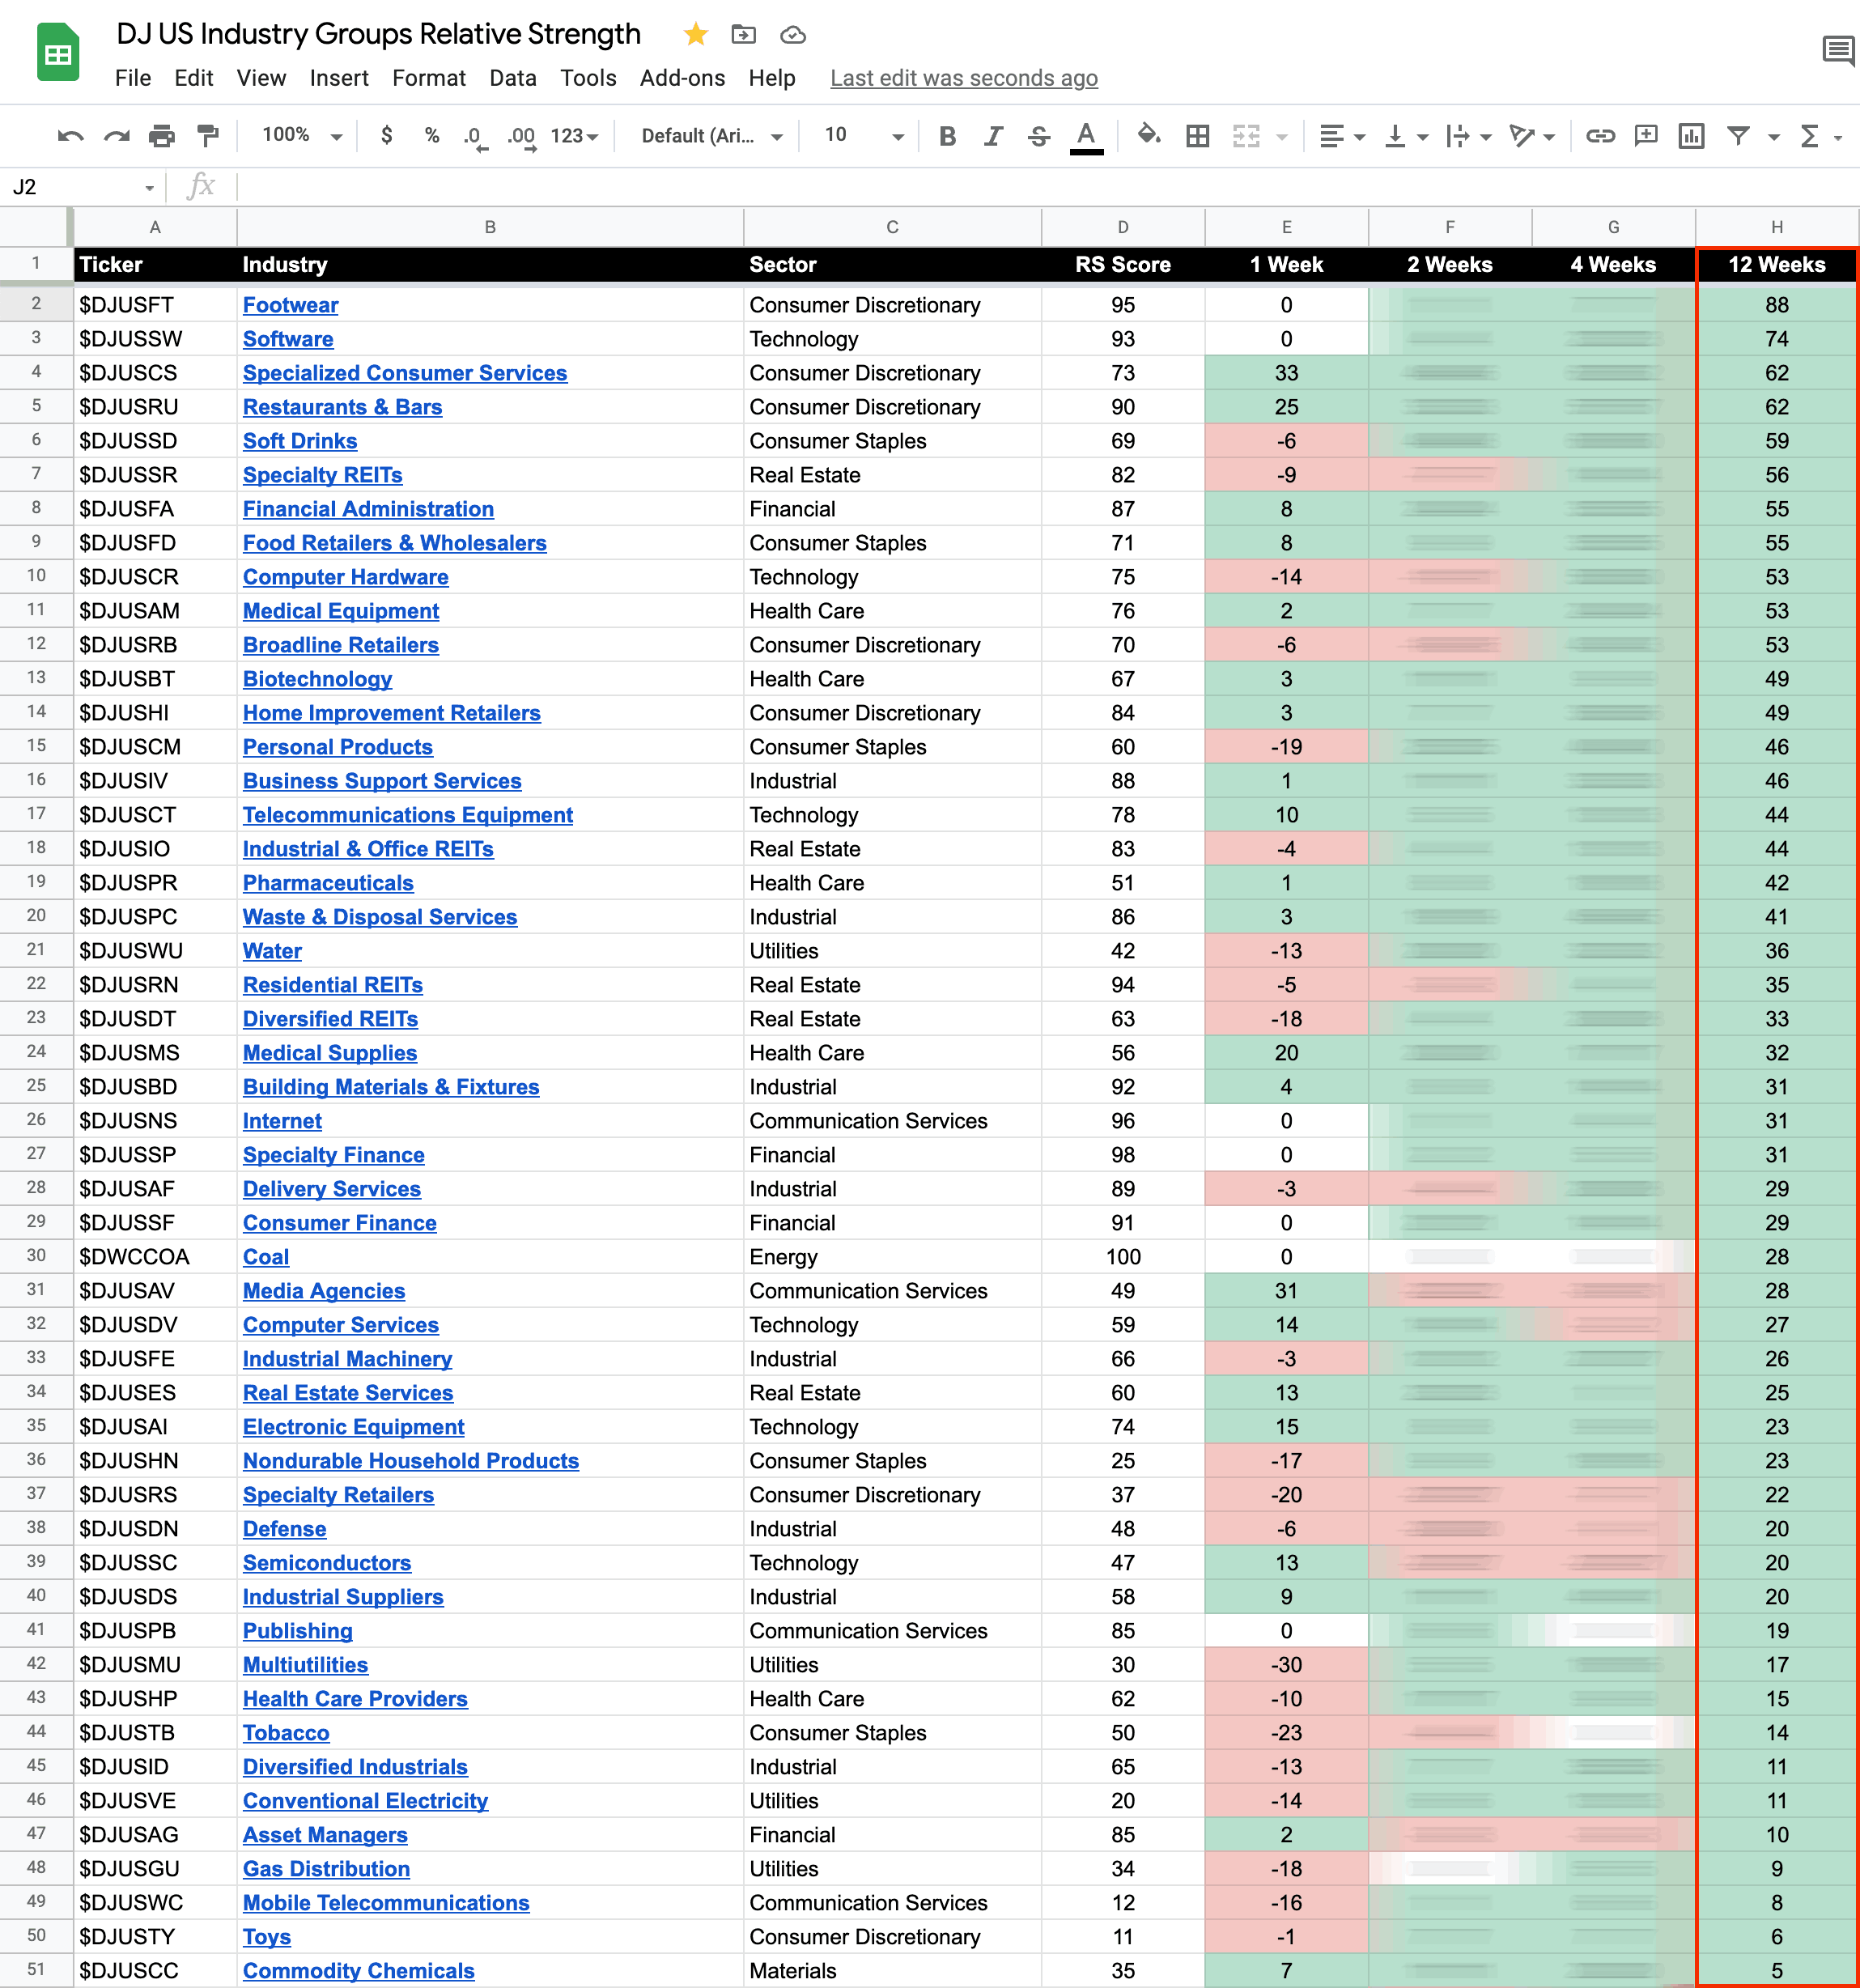Open the text color picker
The image size is (1860, 1988).
coord(1086,136)
